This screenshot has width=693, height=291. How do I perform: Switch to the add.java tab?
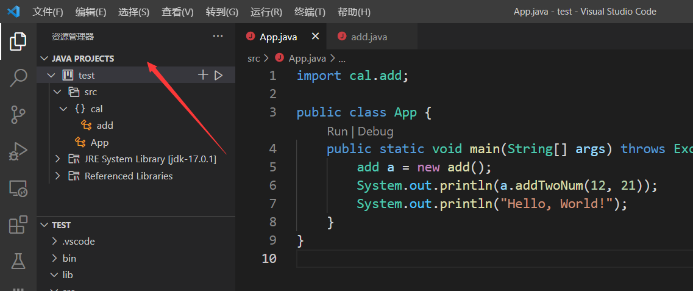click(x=368, y=37)
